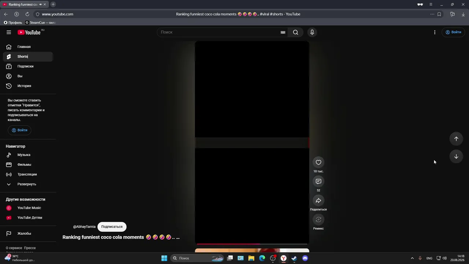
Task: Open the Прессе footer link
Action: (30, 248)
